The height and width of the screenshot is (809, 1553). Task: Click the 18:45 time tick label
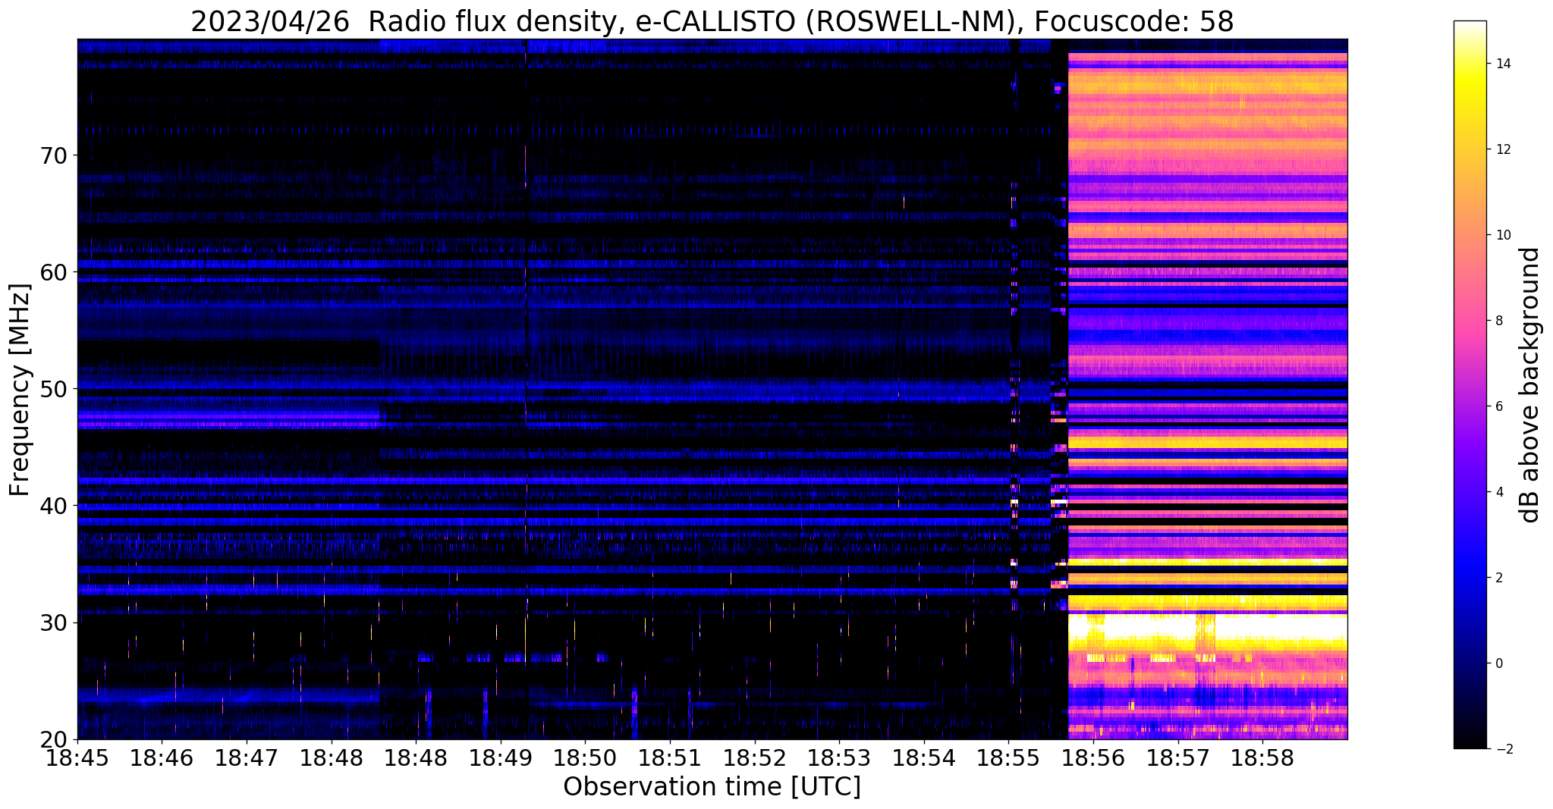point(77,759)
